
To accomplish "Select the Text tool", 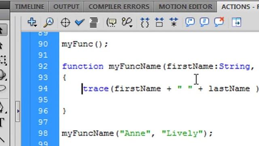I will [x=2, y=122].
